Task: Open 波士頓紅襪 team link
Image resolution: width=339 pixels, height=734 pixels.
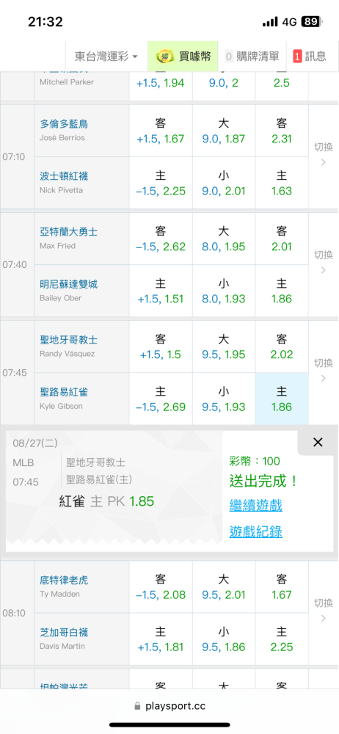Action: tap(64, 176)
